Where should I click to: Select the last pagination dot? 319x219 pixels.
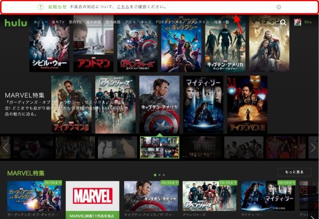pos(164,175)
